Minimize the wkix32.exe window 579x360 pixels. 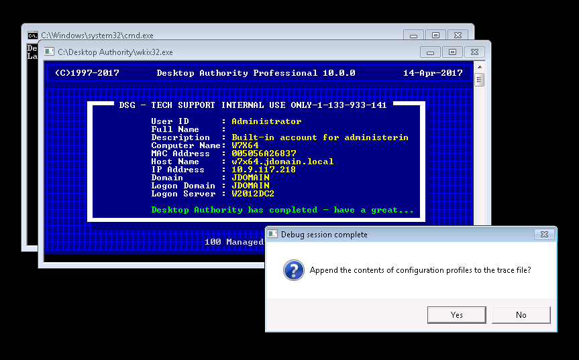click(x=430, y=52)
